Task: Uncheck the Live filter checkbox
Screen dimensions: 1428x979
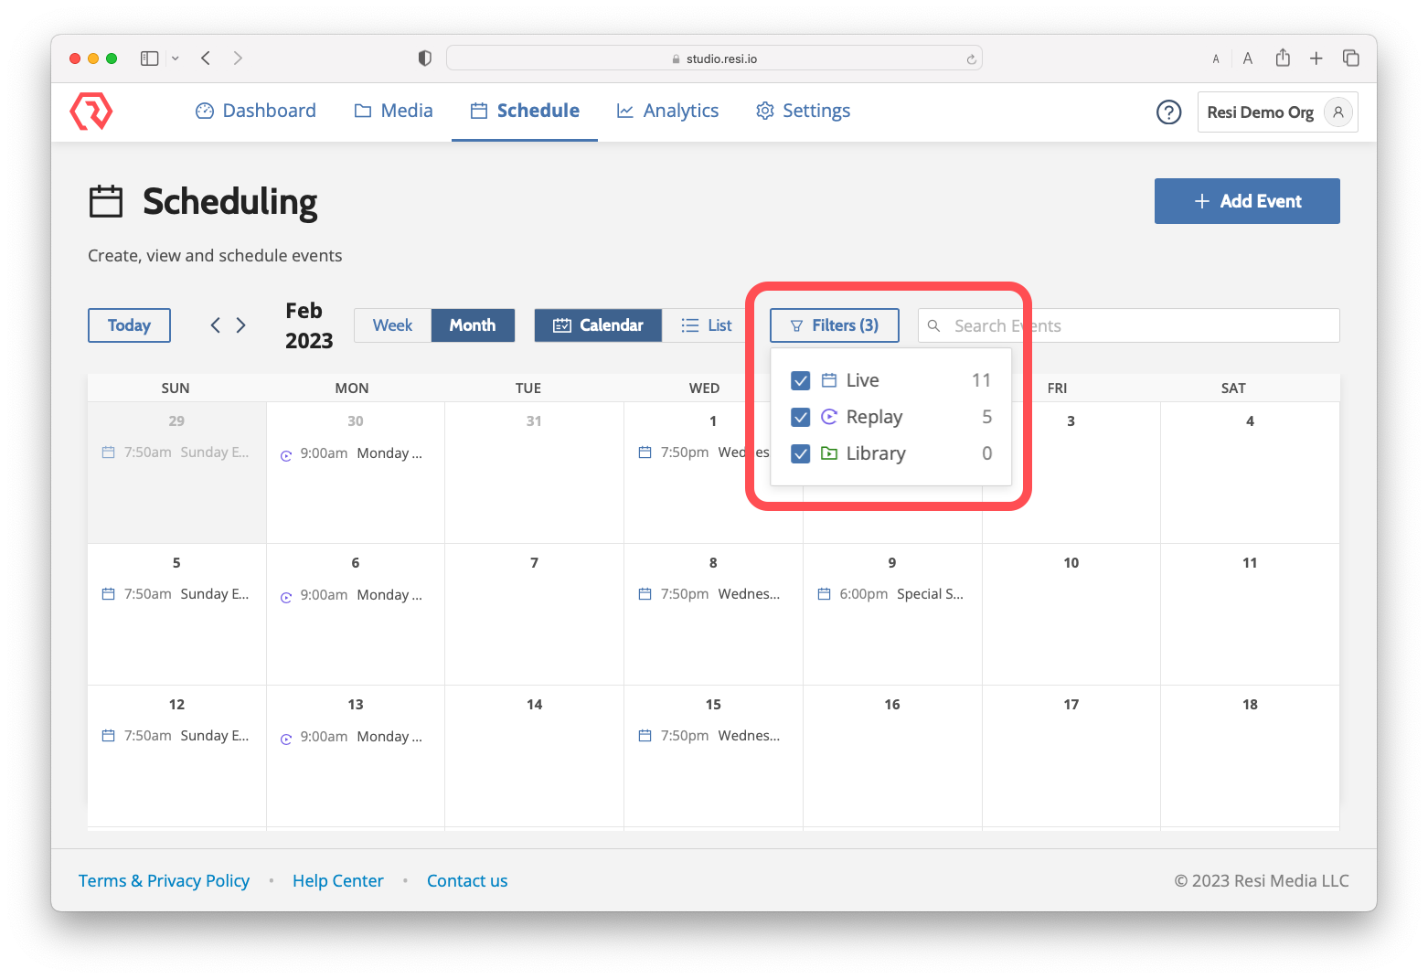Action: pos(800,381)
